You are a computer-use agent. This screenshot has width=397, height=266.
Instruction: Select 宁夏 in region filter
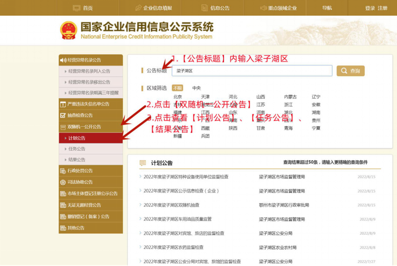click(x=316, y=128)
